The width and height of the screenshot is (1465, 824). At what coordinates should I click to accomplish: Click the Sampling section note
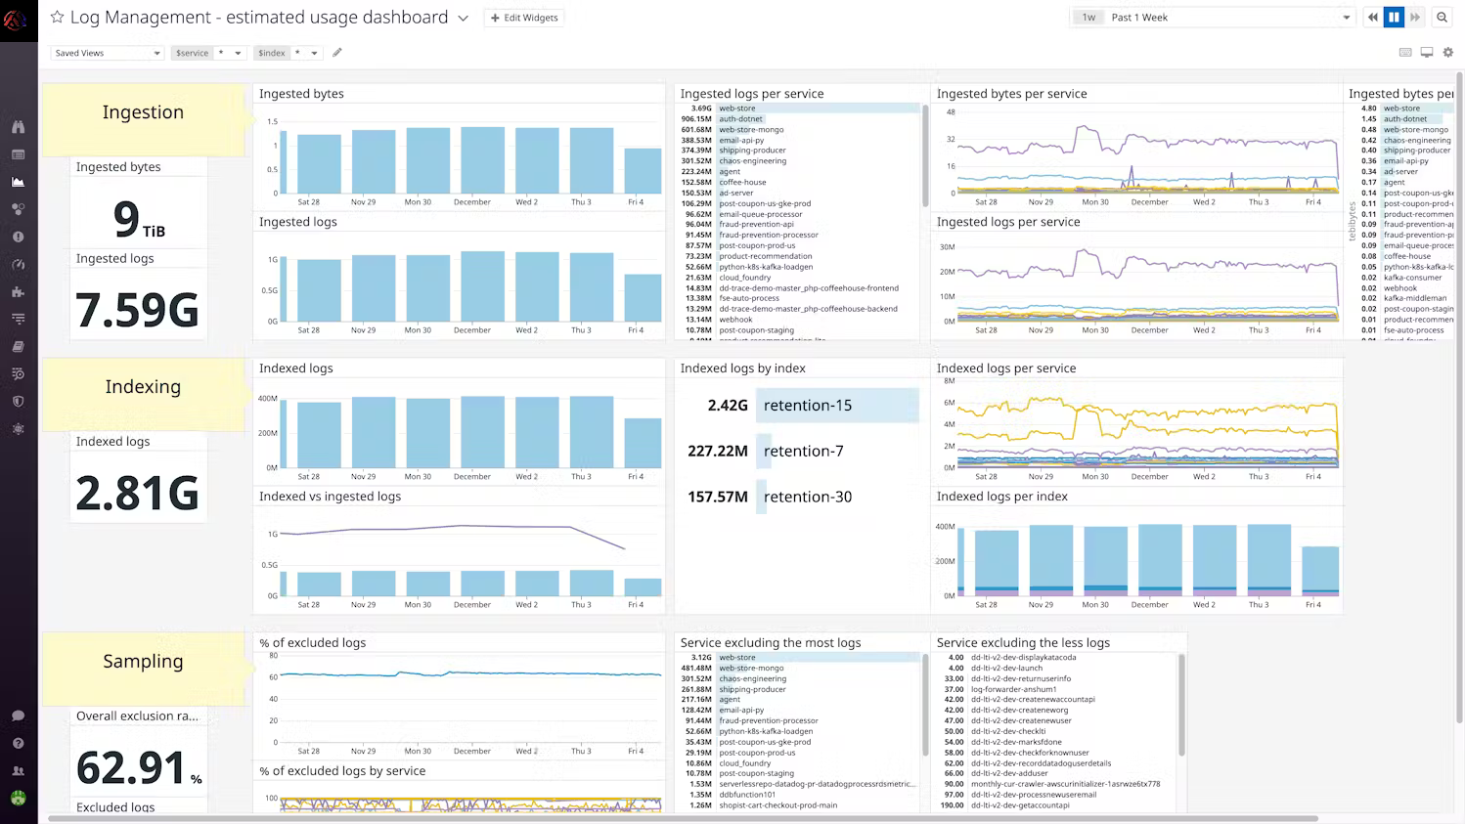[x=143, y=669]
